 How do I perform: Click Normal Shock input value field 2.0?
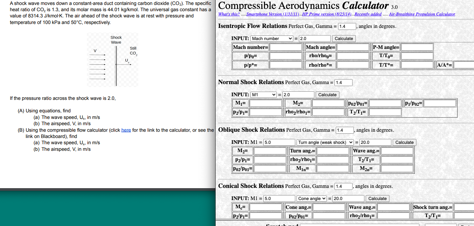point(298,95)
